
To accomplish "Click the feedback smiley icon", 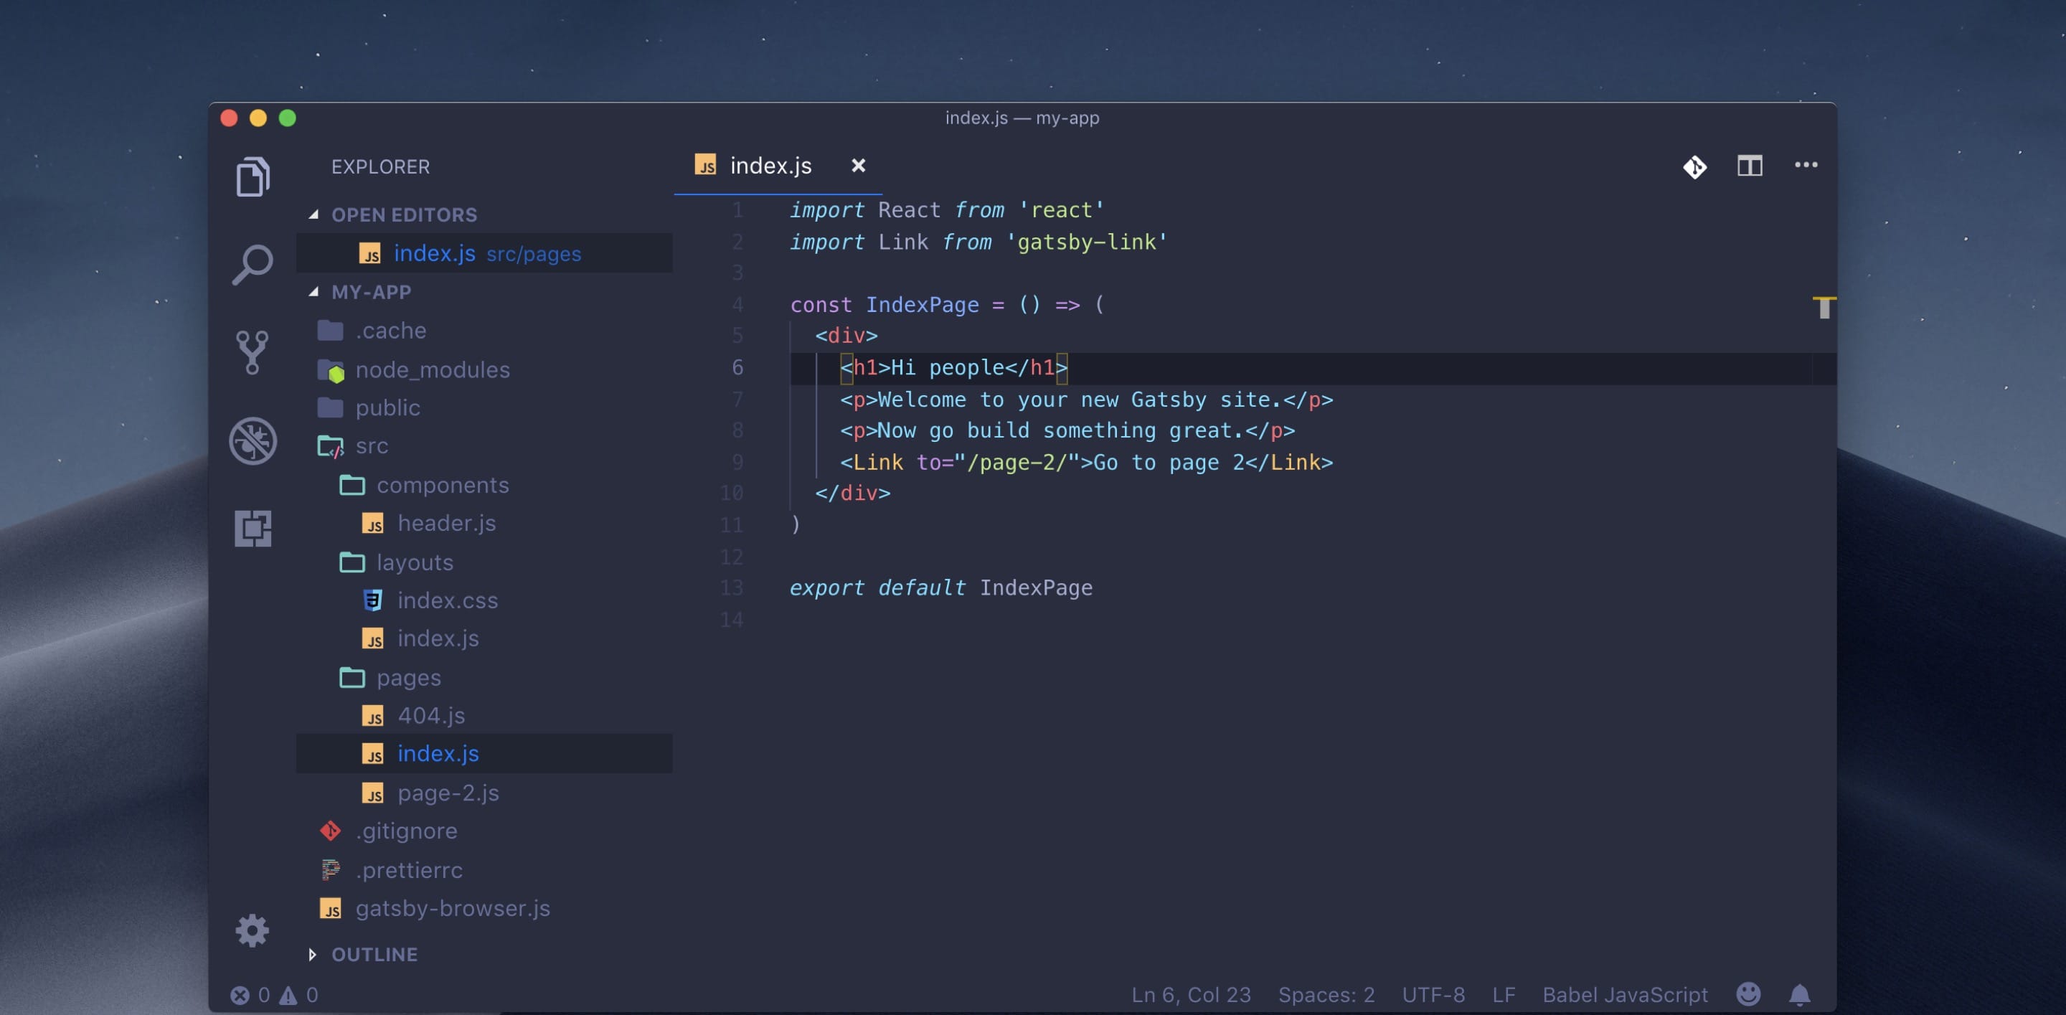I will [x=1748, y=994].
